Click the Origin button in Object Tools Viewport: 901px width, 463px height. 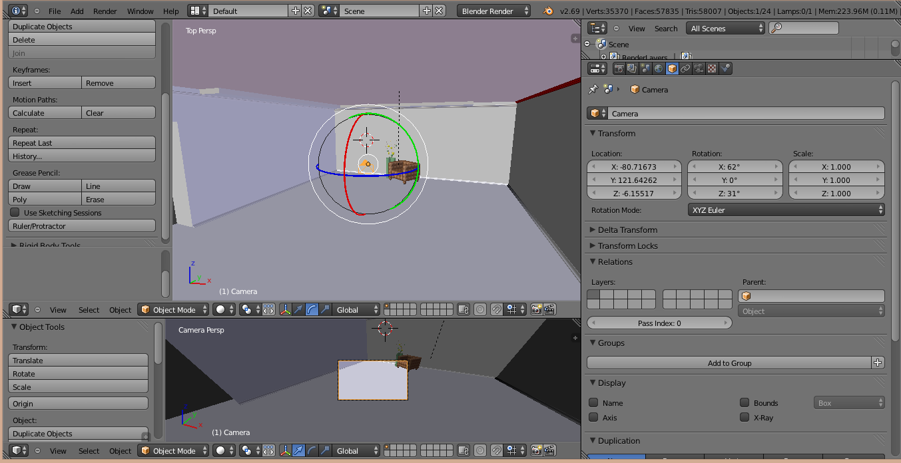click(79, 403)
